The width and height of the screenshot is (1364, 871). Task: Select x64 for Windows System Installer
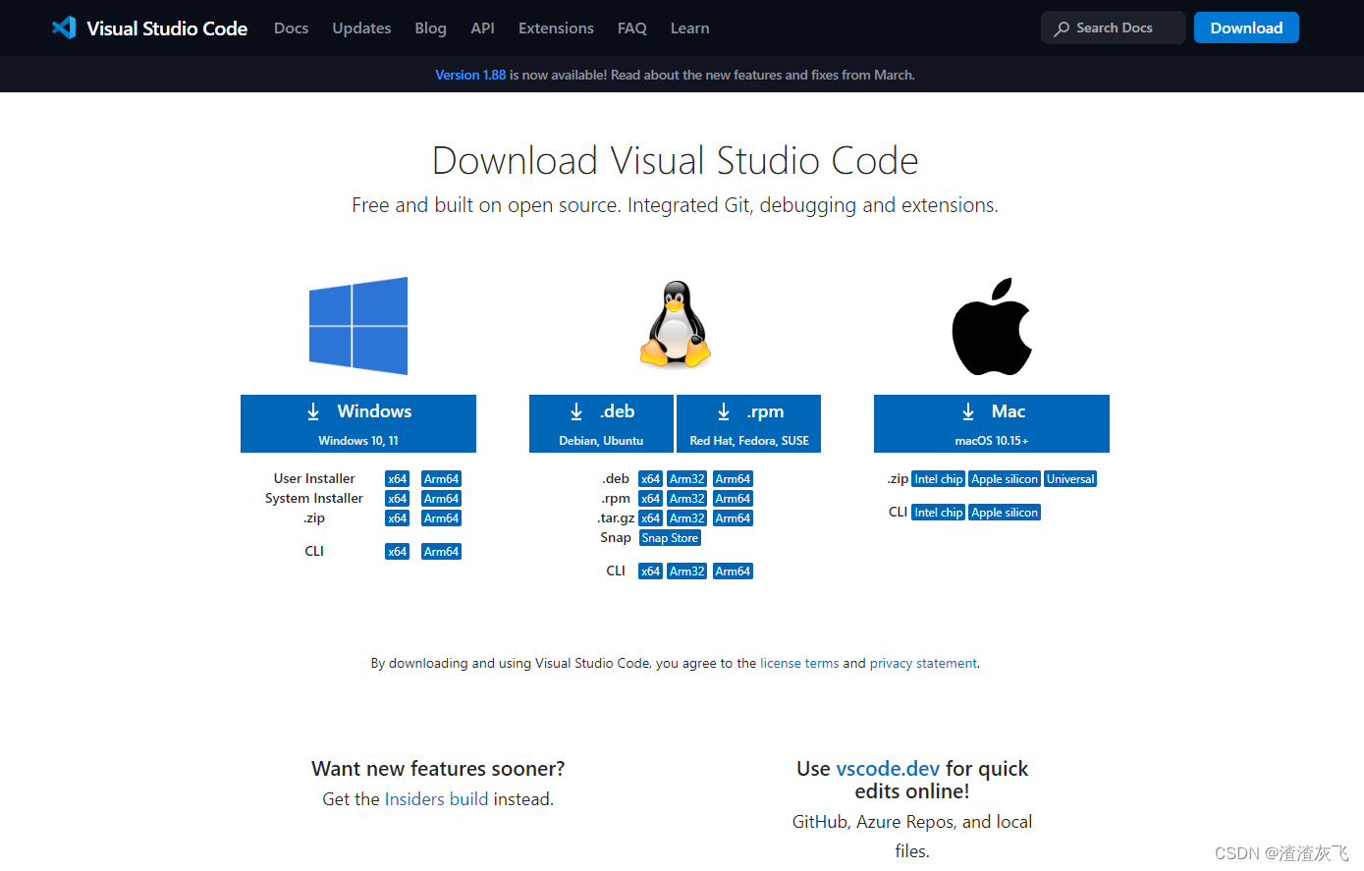pyautogui.click(x=397, y=499)
